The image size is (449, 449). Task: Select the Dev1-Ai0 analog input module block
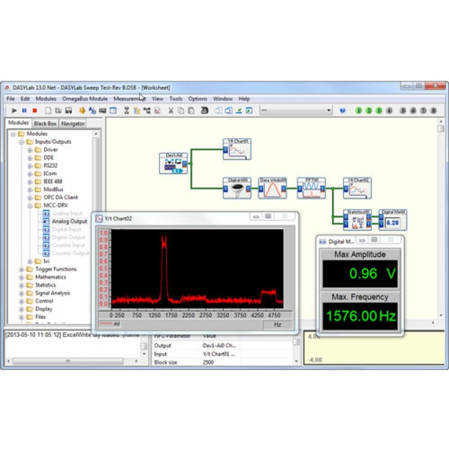click(173, 163)
